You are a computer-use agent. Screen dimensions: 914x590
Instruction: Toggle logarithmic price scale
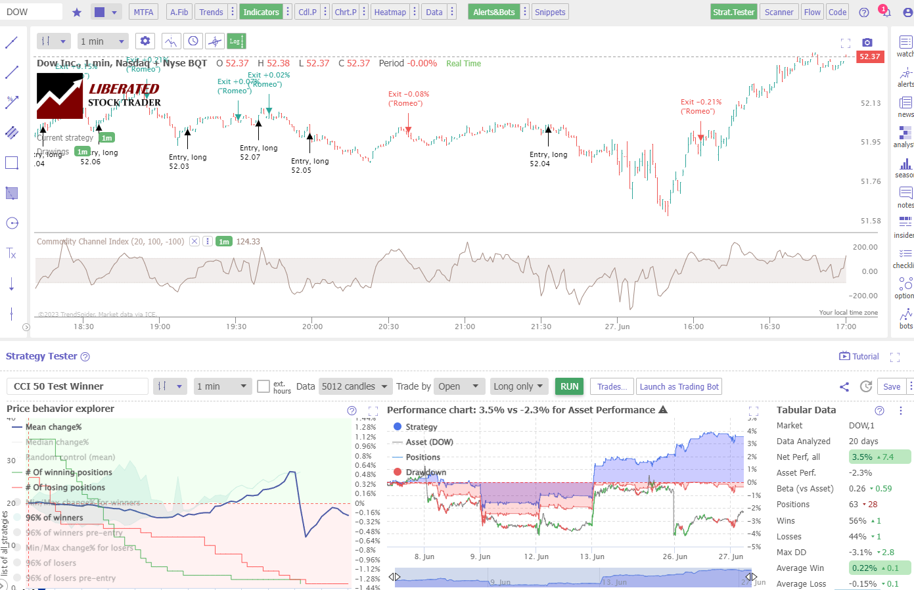(236, 41)
